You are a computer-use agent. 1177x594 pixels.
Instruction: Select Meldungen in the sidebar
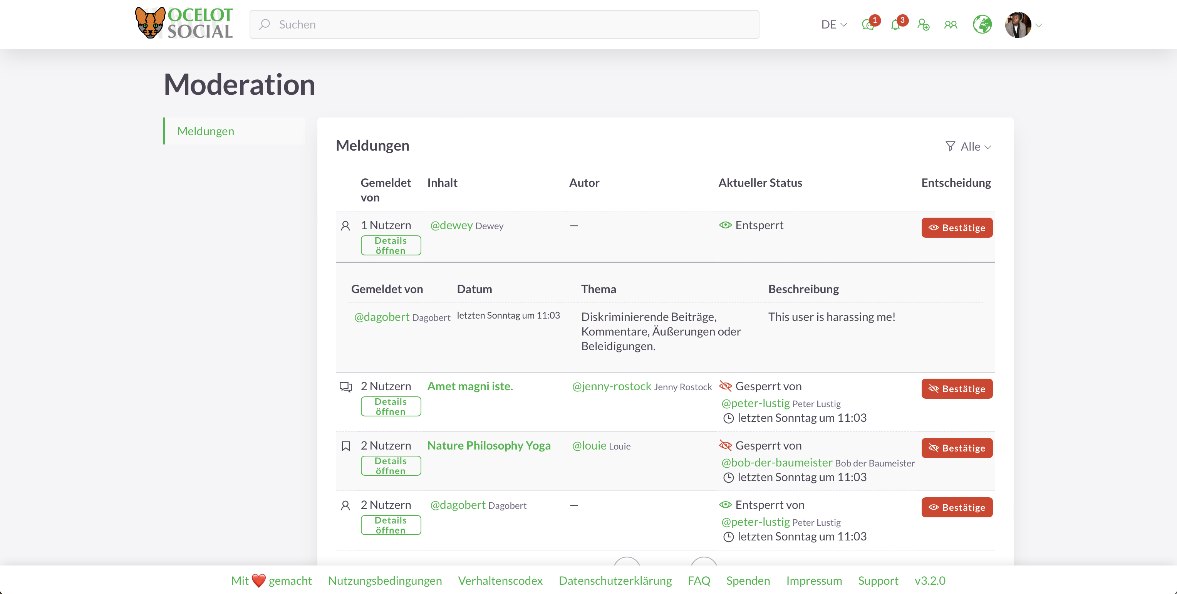pos(206,131)
